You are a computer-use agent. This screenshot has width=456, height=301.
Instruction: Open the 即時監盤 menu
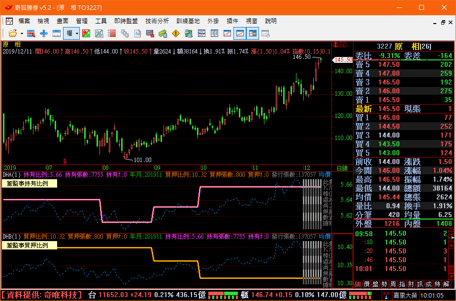126,21
